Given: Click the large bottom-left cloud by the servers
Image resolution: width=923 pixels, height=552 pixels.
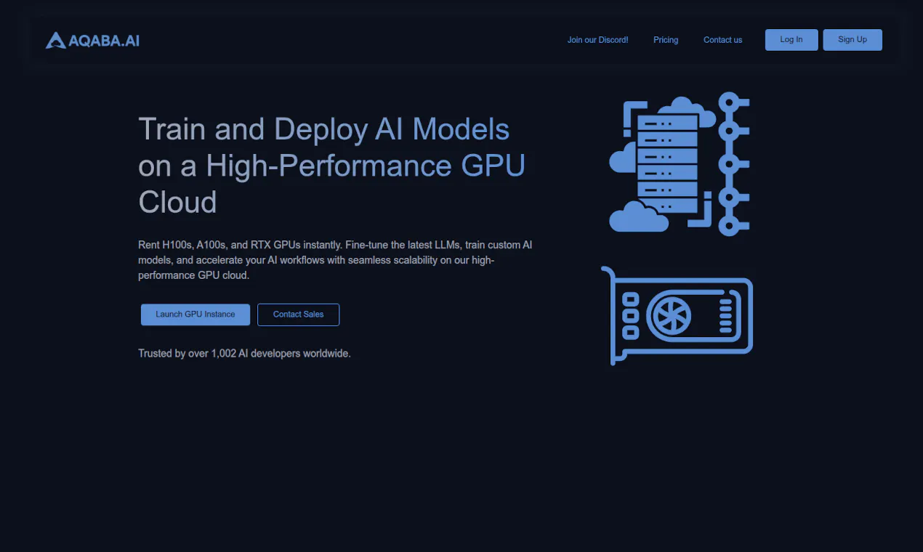Looking at the screenshot, I should 638,216.
